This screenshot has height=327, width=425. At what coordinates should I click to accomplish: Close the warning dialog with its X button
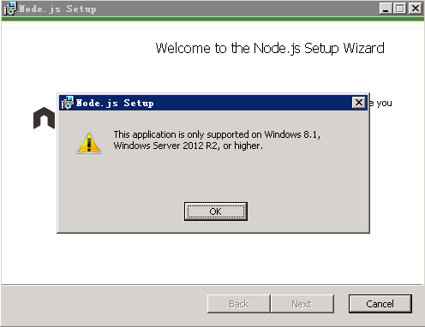point(359,103)
